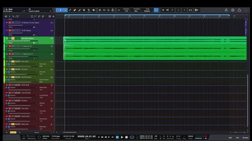Viewport: 252px width, 141px height.
Task: Open the Browse panel tab
Action: point(245,137)
